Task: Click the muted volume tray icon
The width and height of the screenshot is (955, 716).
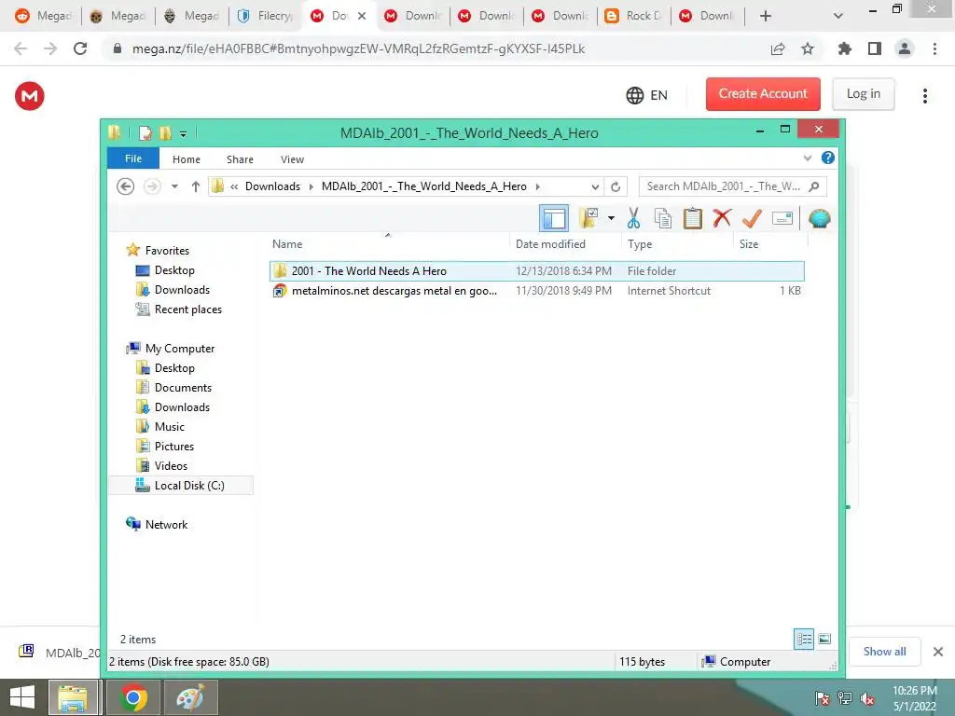Action: click(867, 698)
